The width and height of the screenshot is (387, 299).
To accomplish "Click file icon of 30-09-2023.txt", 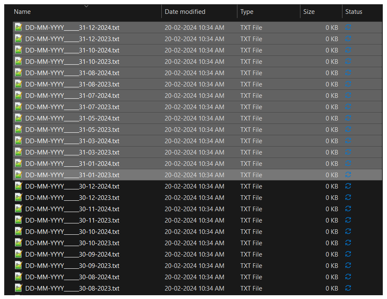I will (x=18, y=265).
